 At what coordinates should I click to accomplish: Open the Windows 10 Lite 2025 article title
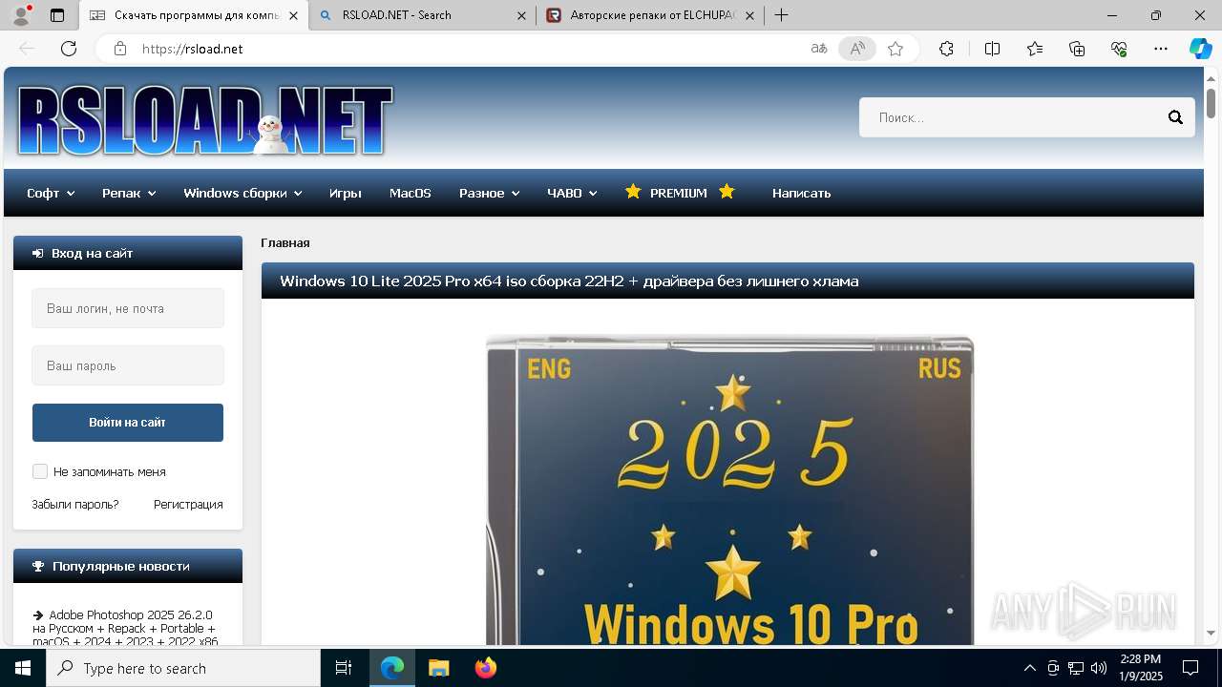point(569,281)
